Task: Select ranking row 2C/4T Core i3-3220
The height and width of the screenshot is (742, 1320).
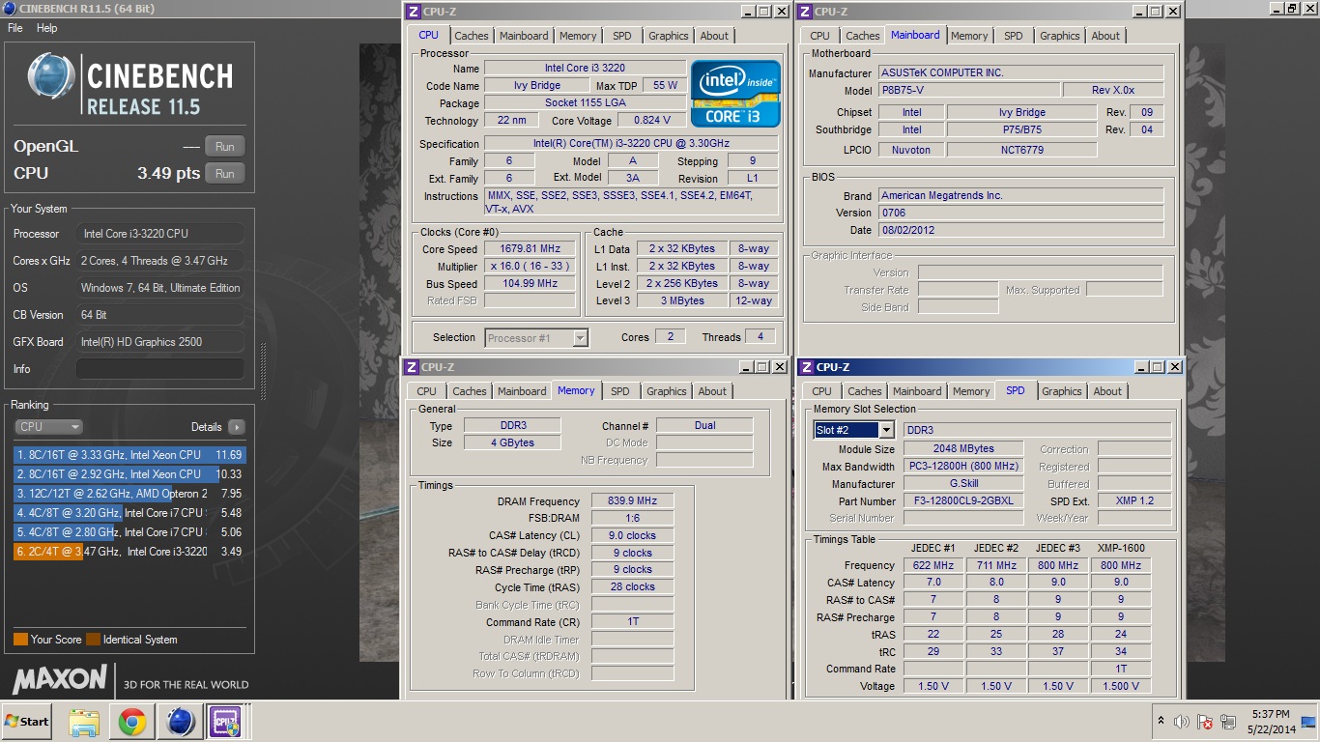Action: (129, 551)
